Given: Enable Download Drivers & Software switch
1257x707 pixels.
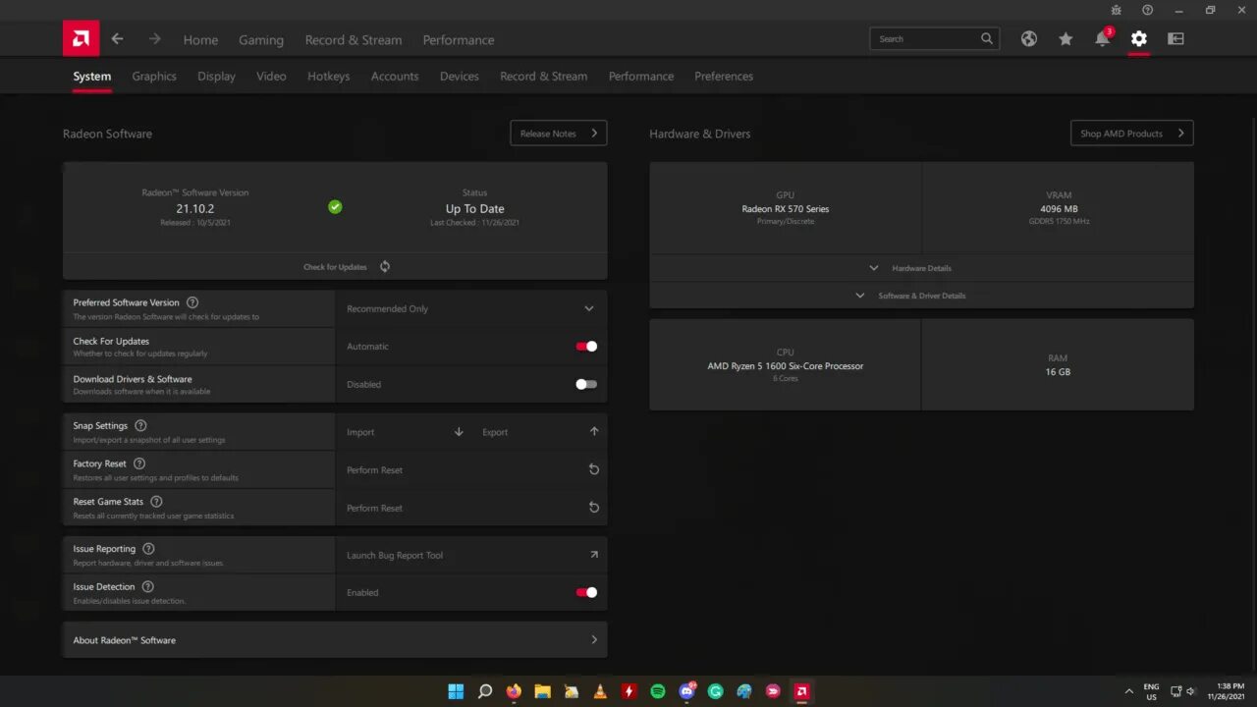Looking at the screenshot, I should (586, 384).
